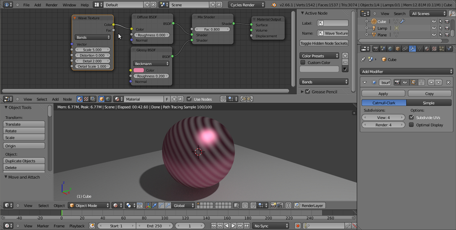Screen dimensions: 456x230
Task: Open the Modifiers wrench tab in Properties
Action: point(412,49)
